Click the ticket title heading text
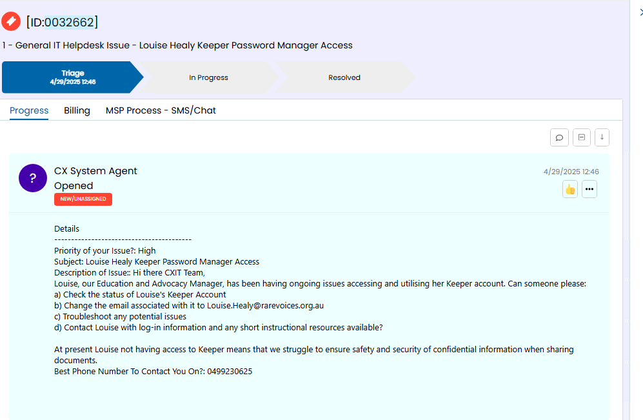This screenshot has width=643, height=420. click(x=177, y=45)
